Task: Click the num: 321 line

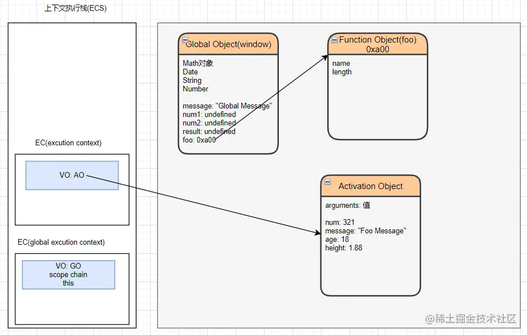Action: click(340, 223)
